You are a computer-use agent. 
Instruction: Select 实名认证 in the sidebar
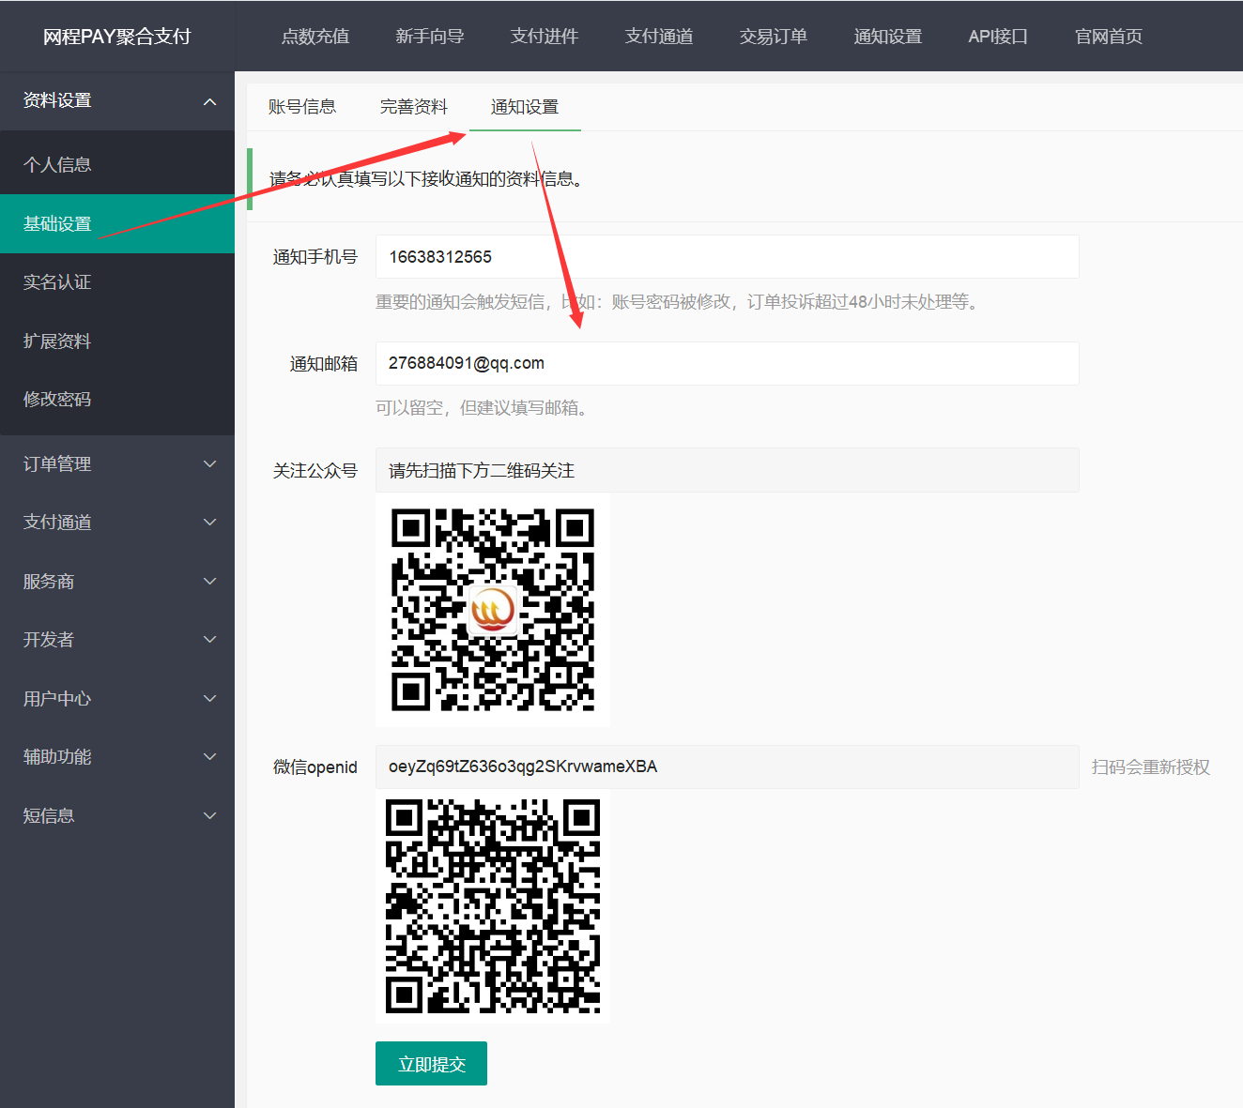coord(57,281)
